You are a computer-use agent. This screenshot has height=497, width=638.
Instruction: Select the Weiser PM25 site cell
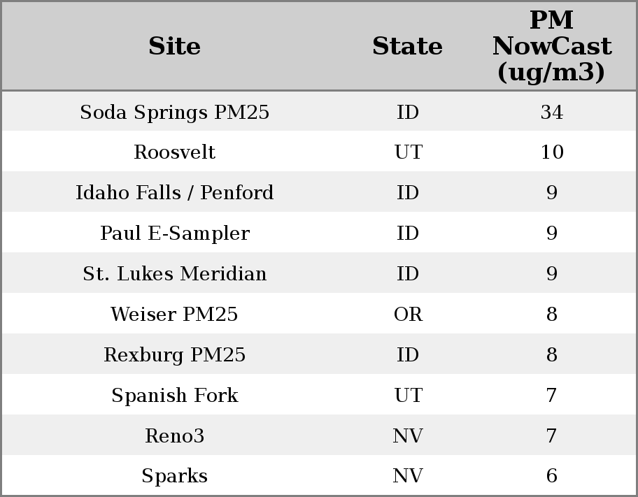[174, 315]
